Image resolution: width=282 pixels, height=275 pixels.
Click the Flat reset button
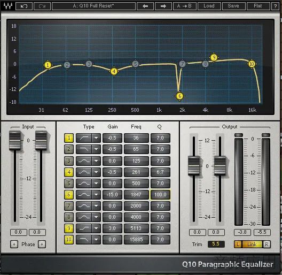point(258,6)
